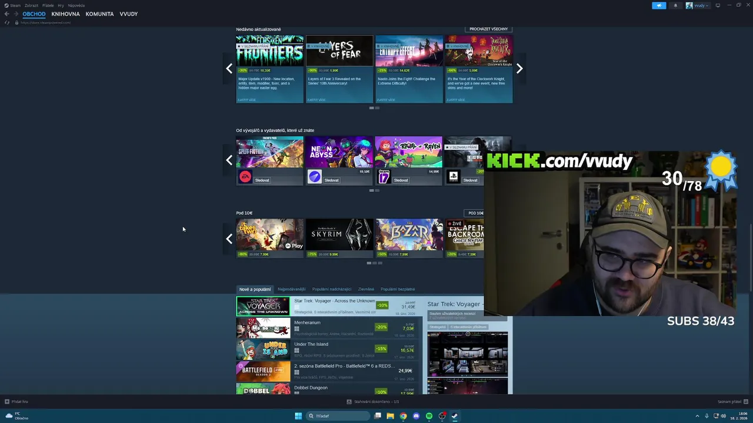Open the Zobrazit menu
This screenshot has height=423, width=753.
[x=31, y=5]
